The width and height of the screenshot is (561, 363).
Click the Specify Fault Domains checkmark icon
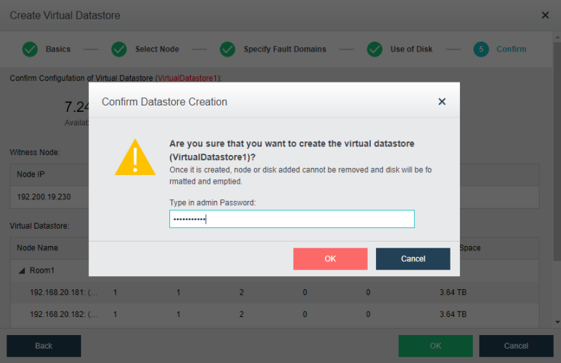[x=227, y=49]
